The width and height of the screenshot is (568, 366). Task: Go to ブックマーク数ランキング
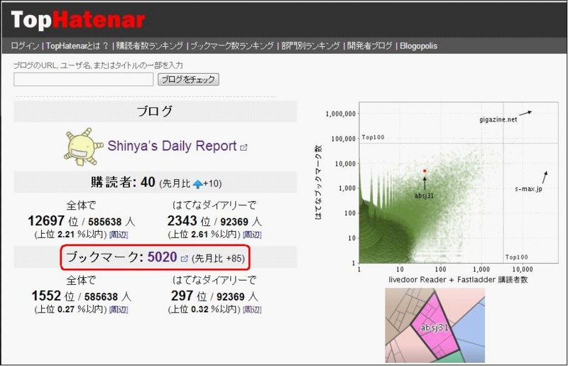[232, 46]
